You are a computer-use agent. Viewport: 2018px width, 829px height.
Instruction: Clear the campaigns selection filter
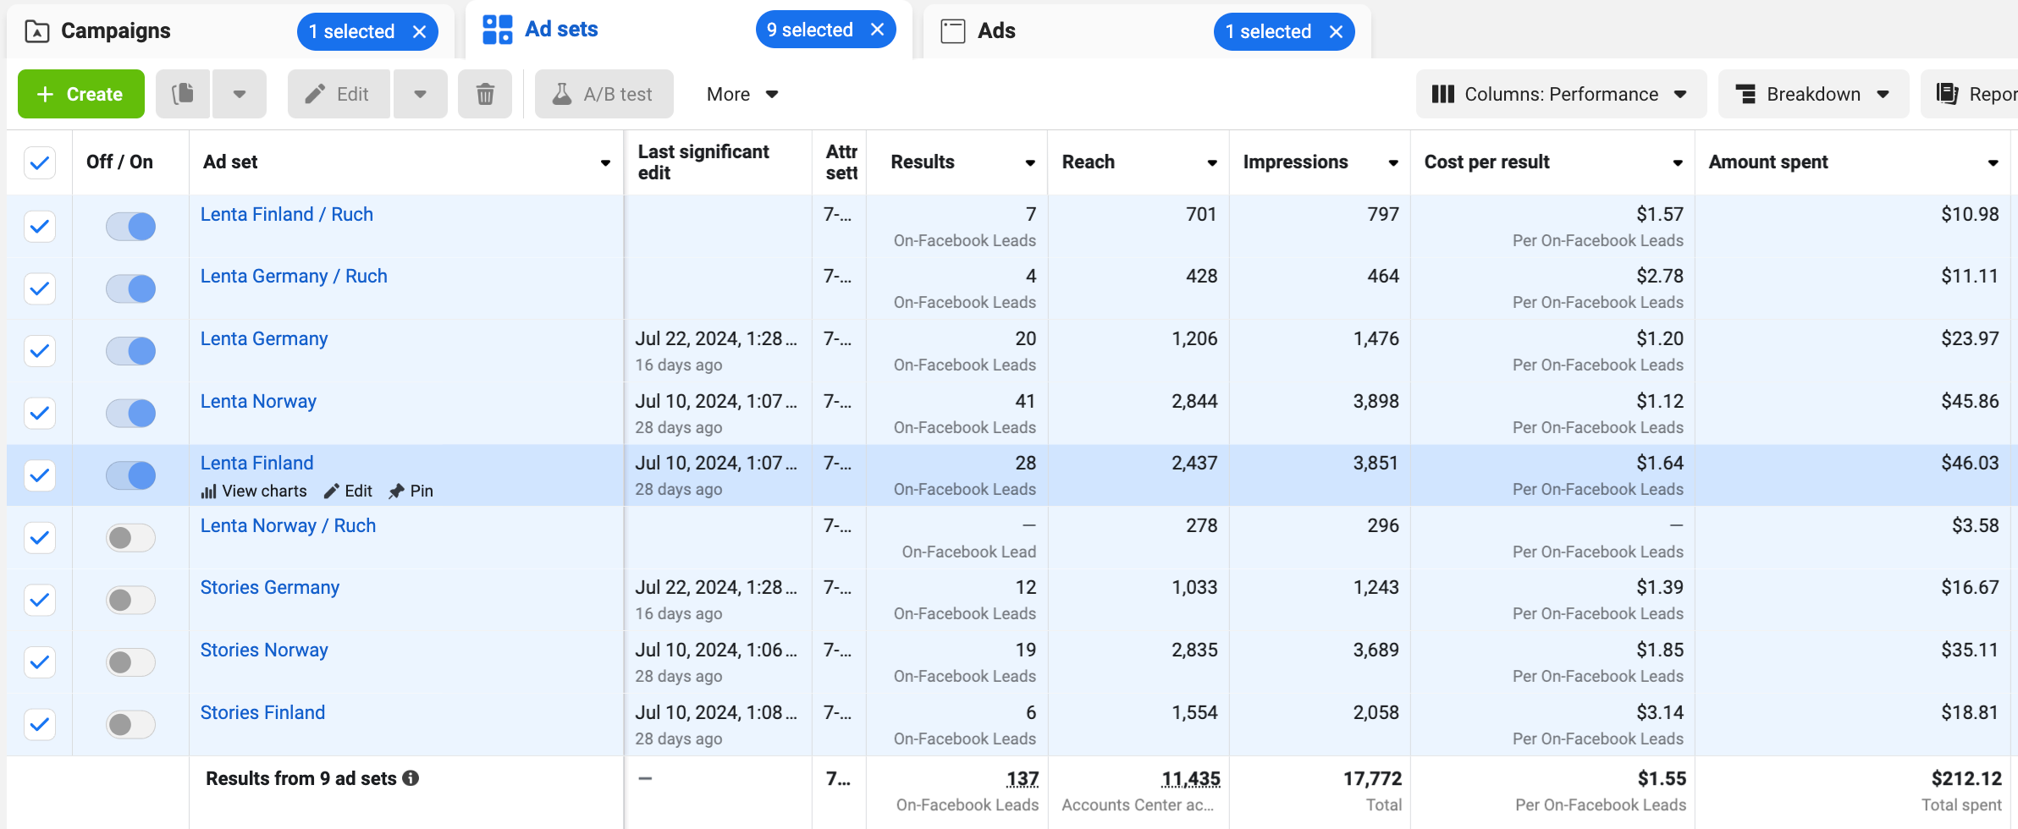[419, 32]
